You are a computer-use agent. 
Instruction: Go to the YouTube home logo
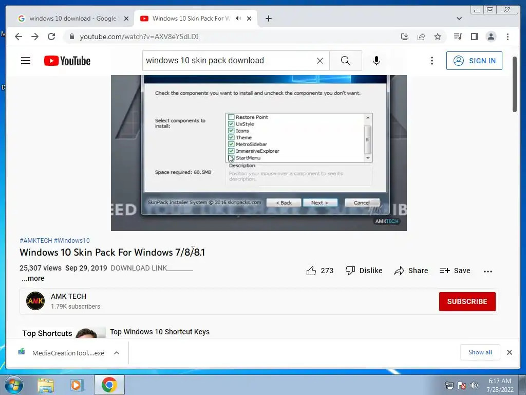(67, 61)
